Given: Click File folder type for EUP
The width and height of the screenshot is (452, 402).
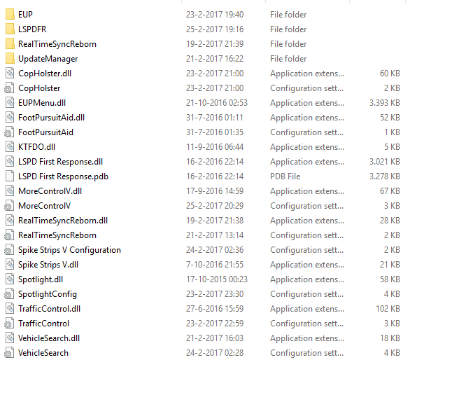Looking at the screenshot, I should (x=288, y=15).
